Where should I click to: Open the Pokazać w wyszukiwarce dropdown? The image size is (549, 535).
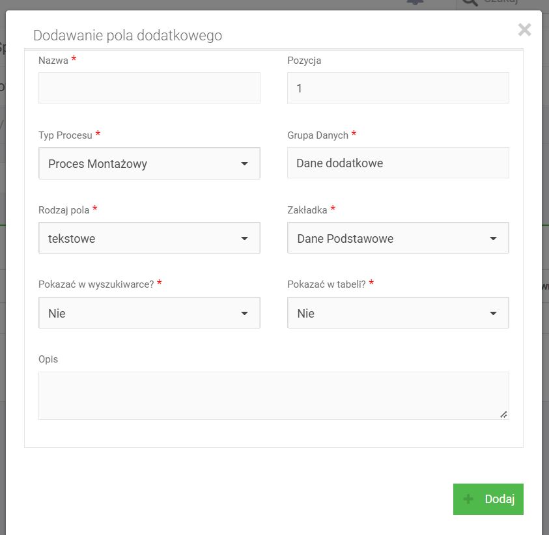(x=149, y=313)
